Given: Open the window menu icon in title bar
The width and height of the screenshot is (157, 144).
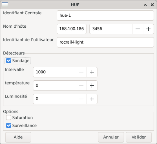Looking at the screenshot, I should click(5, 5).
